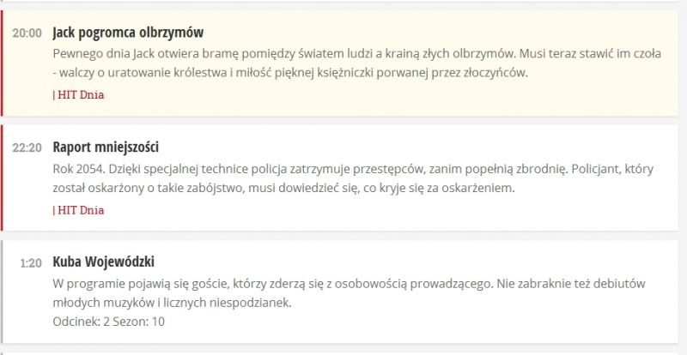The image size is (687, 355).
Task: Click the Jack pogromca olbrzymów description text
Action: click(356, 63)
